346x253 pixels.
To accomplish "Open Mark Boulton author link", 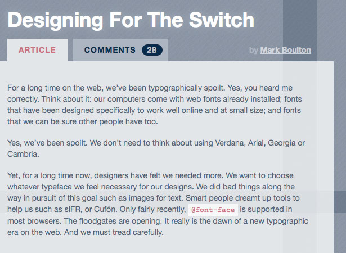I will pos(286,50).
